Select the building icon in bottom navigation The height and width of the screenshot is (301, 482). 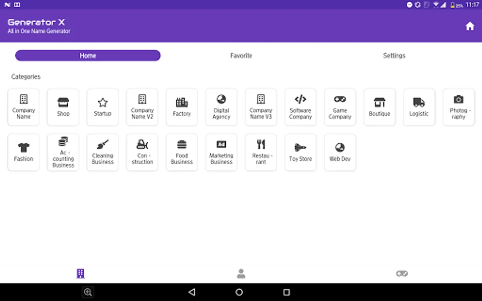coord(80,274)
